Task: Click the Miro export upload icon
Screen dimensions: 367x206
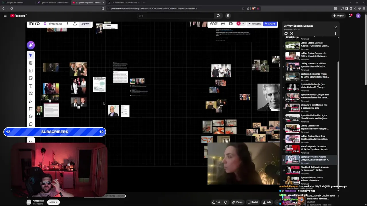Action: [75, 24]
